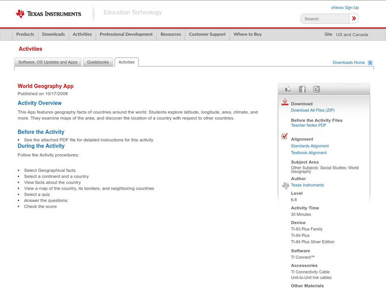This screenshot has height=288, width=386.
Task: Open the Products menu
Action: point(25,34)
